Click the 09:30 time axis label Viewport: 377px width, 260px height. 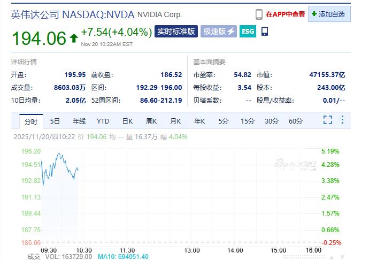[49, 250]
